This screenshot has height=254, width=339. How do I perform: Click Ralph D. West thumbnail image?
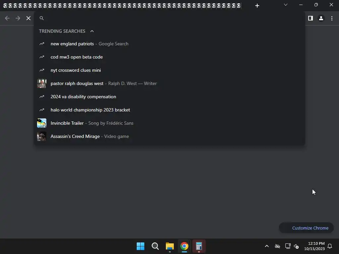click(42, 83)
